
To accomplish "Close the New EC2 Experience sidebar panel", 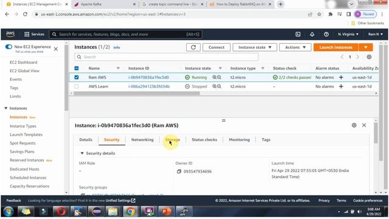I will point(56,49).
